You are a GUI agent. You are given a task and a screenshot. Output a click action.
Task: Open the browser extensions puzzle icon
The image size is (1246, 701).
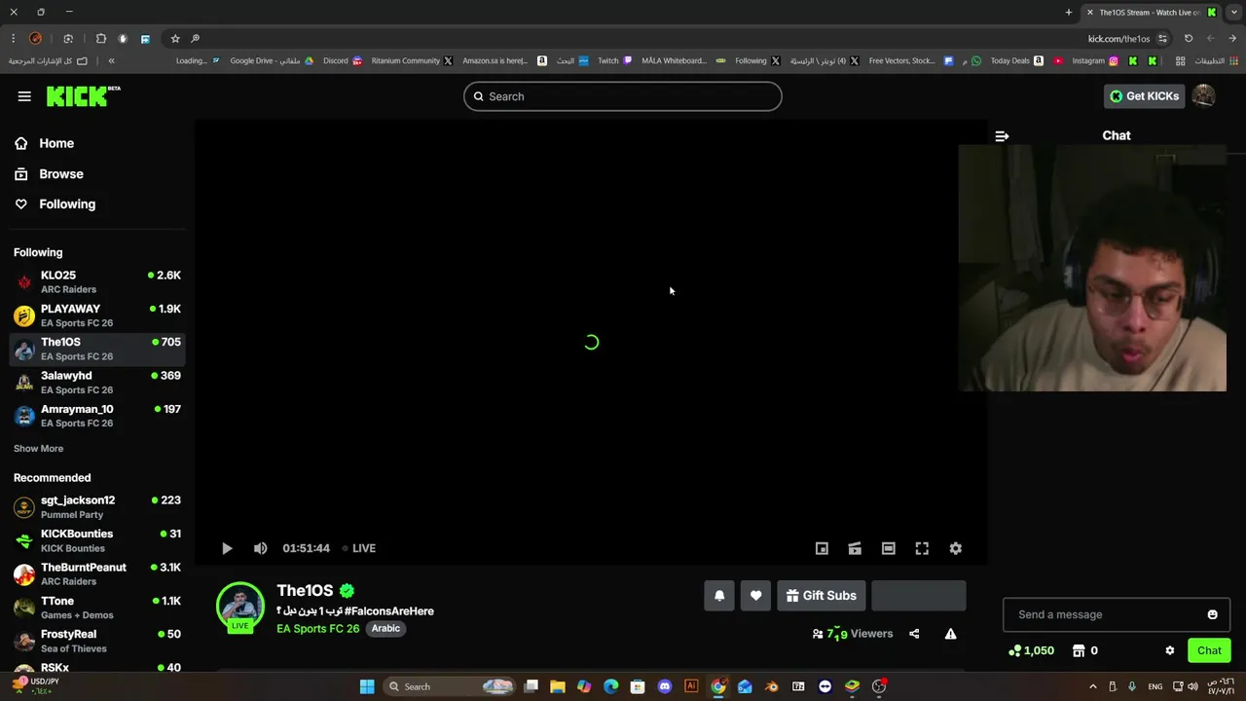101,38
